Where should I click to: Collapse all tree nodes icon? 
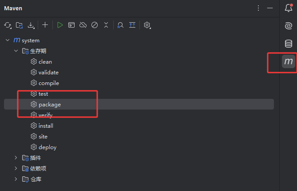click(106, 25)
